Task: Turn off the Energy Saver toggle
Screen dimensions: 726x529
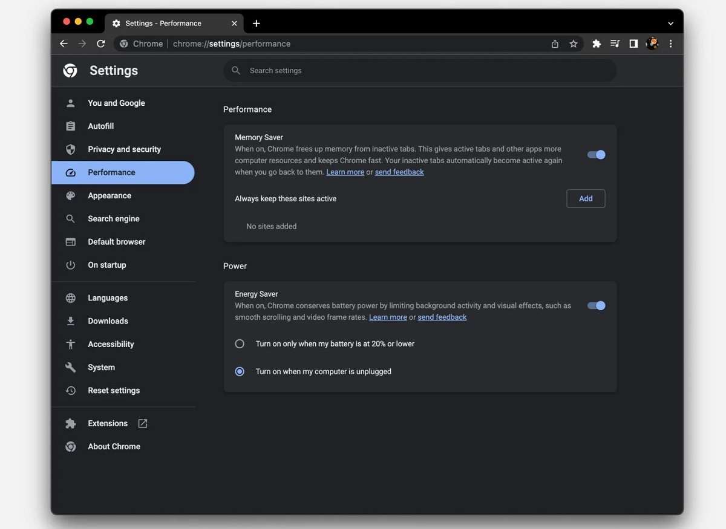Action: point(596,306)
